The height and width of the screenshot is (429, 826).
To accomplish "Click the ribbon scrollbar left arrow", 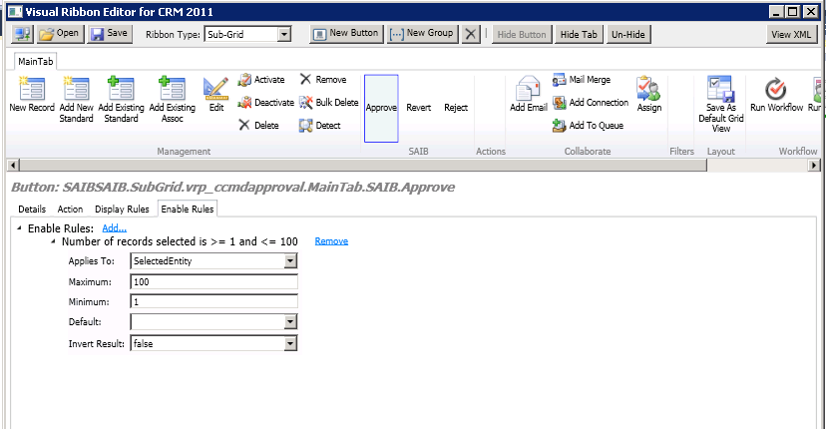I will (14, 165).
